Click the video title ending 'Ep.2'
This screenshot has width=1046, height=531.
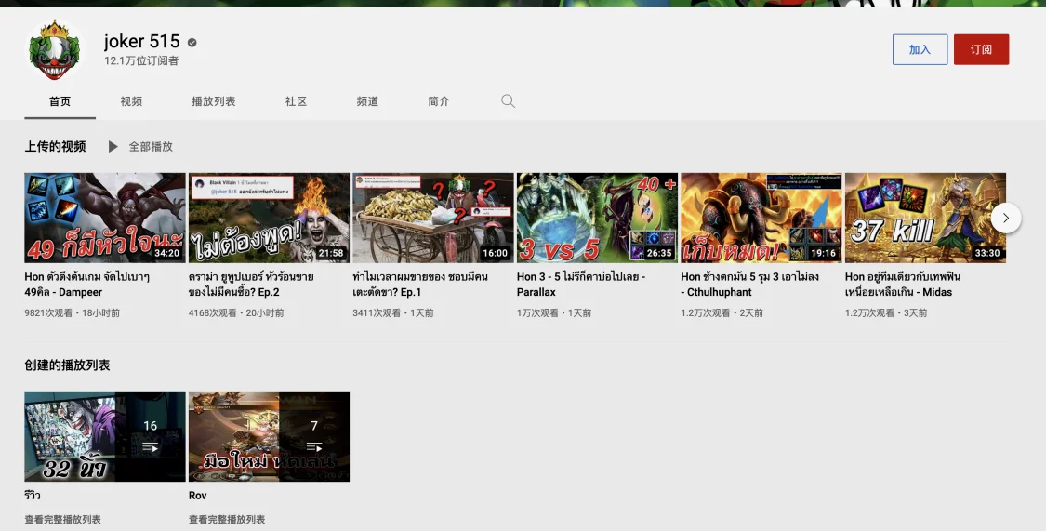click(x=251, y=285)
